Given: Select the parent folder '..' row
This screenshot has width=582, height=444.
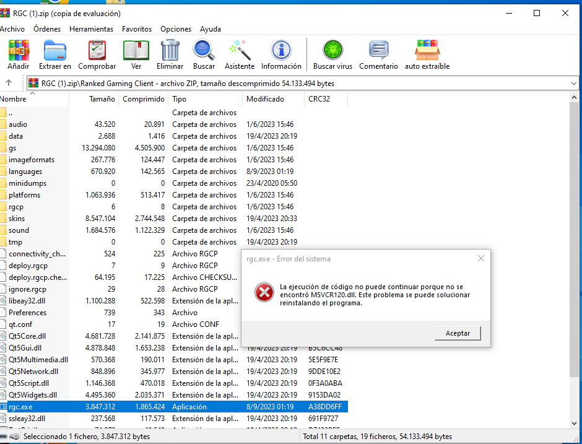Looking at the screenshot, I should coord(174,113).
